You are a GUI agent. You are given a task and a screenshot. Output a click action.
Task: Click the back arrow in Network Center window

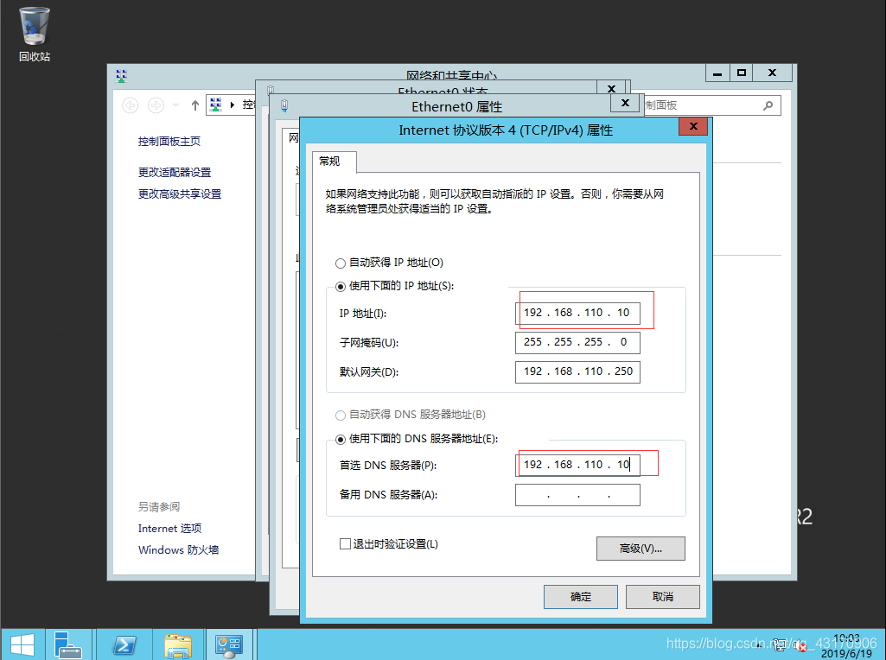coord(130,105)
